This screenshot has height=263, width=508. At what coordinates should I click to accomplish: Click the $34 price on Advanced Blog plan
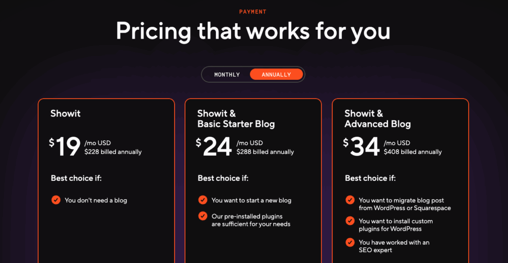[x=361, y=147]
